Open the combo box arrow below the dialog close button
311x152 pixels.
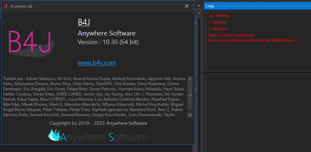[x=199, y=13]
